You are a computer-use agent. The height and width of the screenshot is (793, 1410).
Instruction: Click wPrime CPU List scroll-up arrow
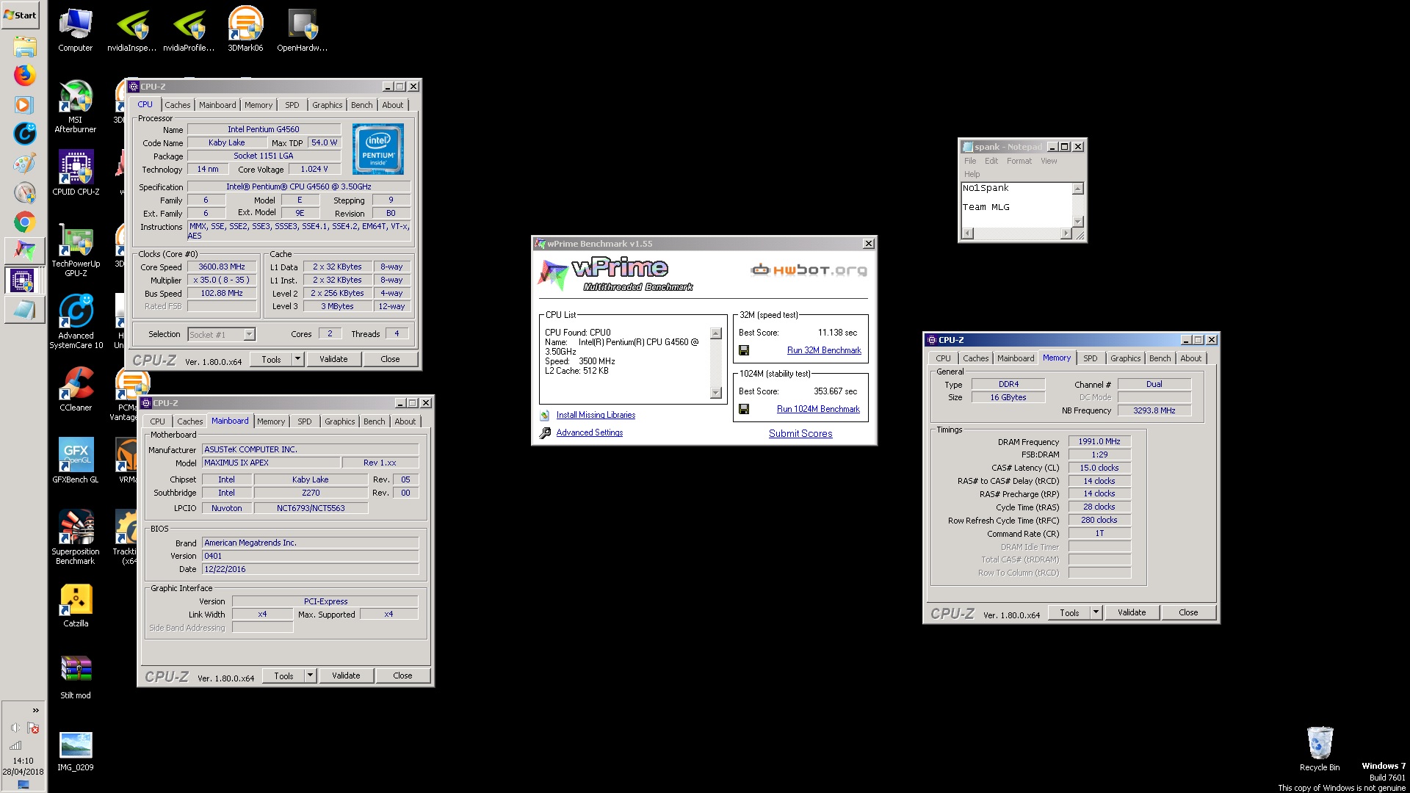pyautogui.click(x=716, y=333)
